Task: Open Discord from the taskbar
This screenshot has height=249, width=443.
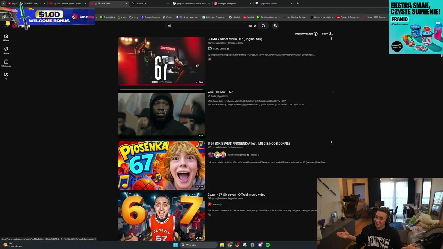Action: pos(260,245)
